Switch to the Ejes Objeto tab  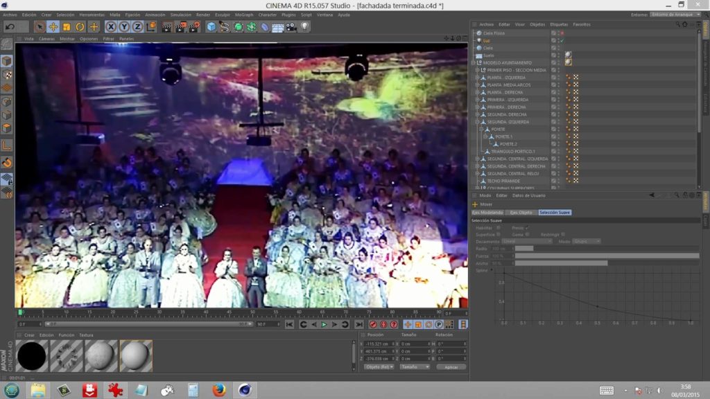(x=520, y=212)
